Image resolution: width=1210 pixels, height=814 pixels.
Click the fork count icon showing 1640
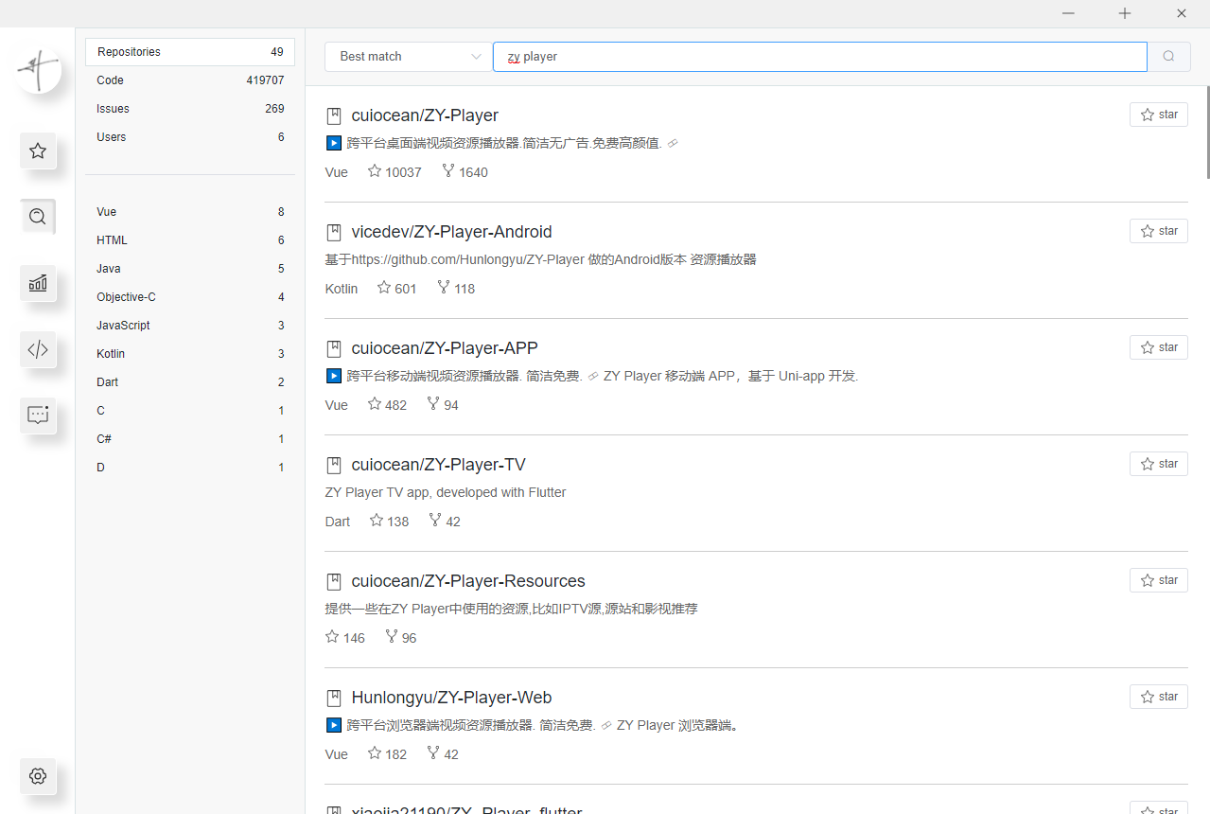click(x=448, y=171)
